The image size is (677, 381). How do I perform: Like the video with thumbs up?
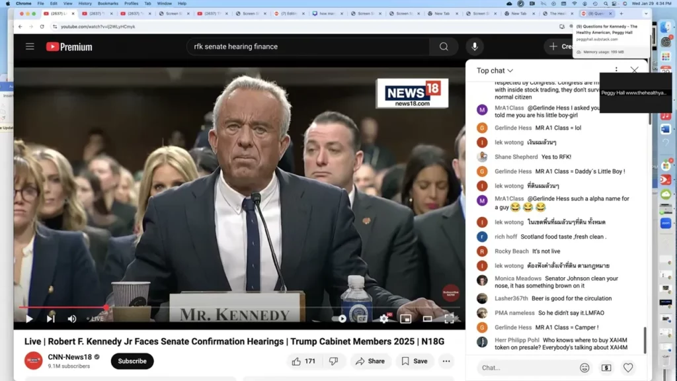[x=297, y=361]
